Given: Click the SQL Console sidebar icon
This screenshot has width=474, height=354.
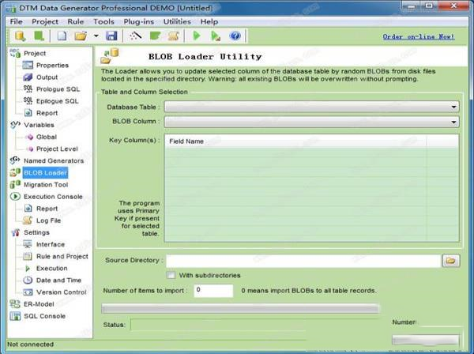Looking at the screenshot, I should coord(15,316).
